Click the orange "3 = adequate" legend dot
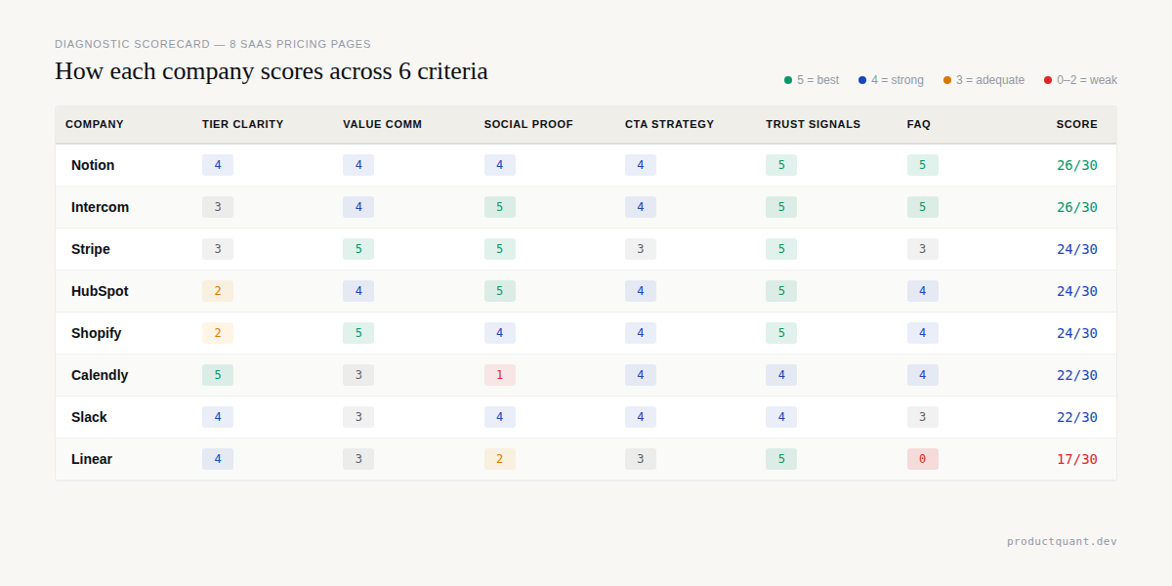This screenshot has width=1172, height=586. (x=945, y=80)
